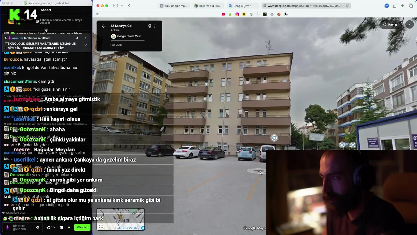Close Street View with the X button

[x=410, y=24]
